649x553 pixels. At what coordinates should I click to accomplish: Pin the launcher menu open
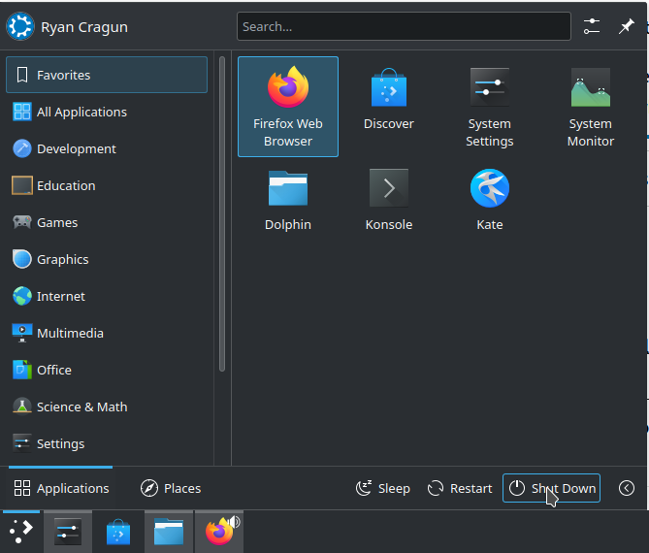click(627, 26)
